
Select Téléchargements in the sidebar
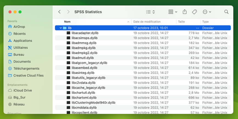(x=27, y=69)
